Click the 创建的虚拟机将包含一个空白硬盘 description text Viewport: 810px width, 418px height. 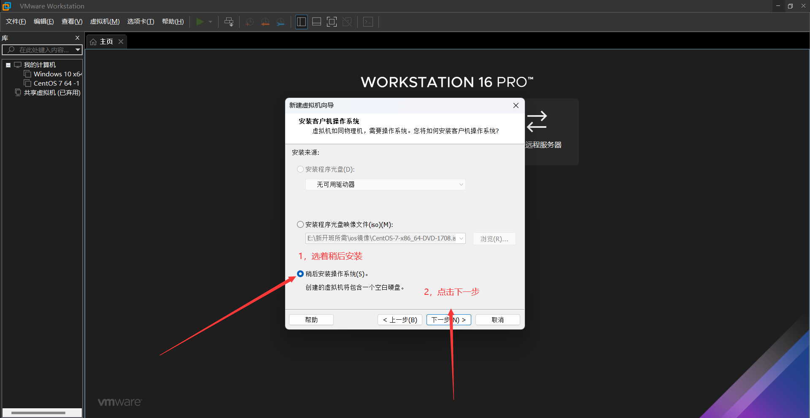[x=355, y=287]
